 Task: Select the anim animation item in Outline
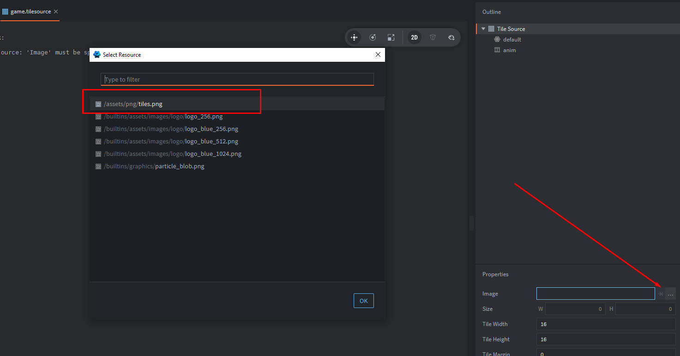click(509, 50)
